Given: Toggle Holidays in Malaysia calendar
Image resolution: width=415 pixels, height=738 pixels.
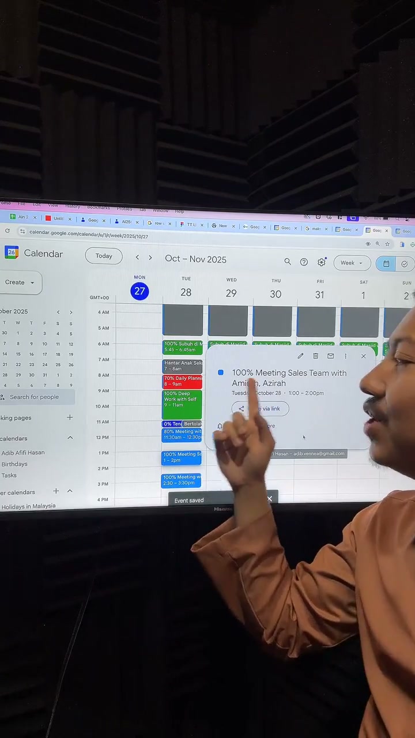Looking at the screenshot, I should [28, 506].
